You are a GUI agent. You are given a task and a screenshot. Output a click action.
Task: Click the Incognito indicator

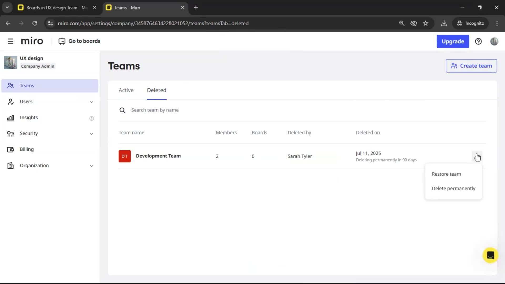pyautogui.click(x=470, y=23)
